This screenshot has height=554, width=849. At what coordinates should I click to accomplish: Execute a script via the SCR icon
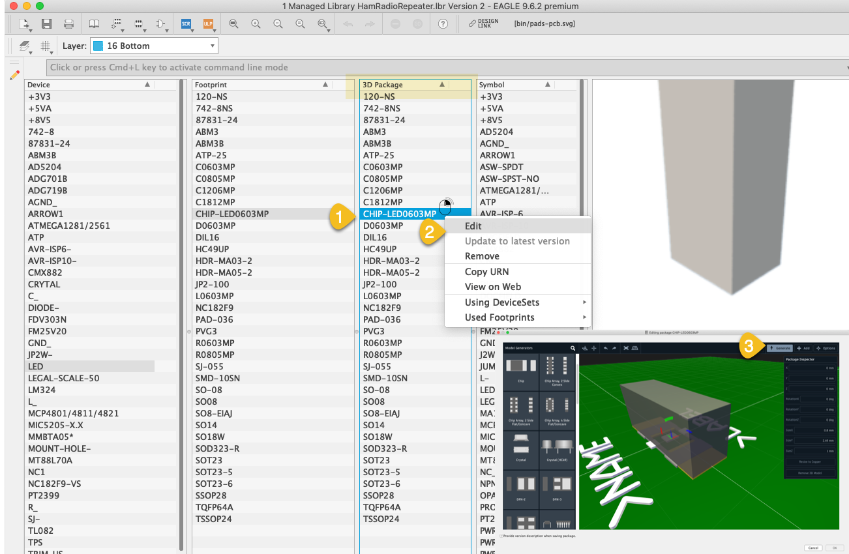(x=185, y=23)
